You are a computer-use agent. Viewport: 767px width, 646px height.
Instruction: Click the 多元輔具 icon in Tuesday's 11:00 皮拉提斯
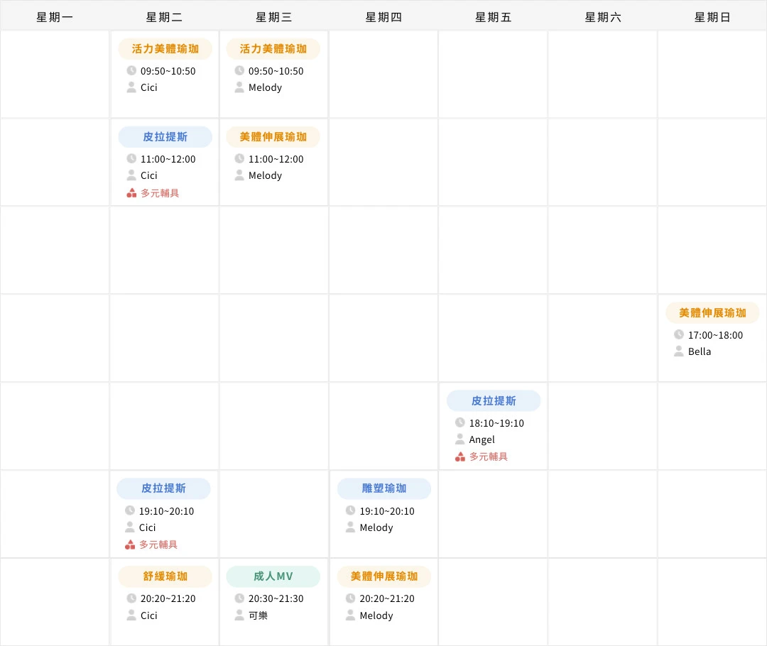(x=130, y=192)
